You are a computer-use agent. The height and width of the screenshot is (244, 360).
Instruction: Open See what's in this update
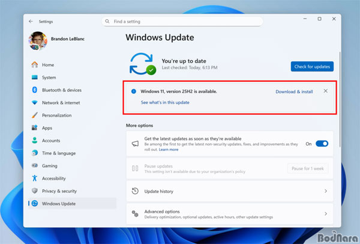pos(165,102)
